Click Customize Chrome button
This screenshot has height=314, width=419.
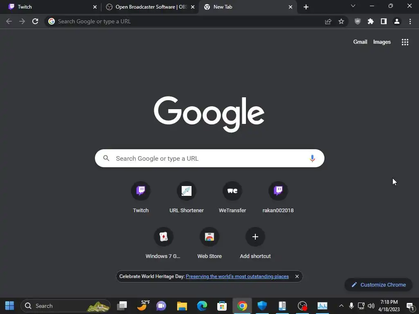(x=378, y=285)
